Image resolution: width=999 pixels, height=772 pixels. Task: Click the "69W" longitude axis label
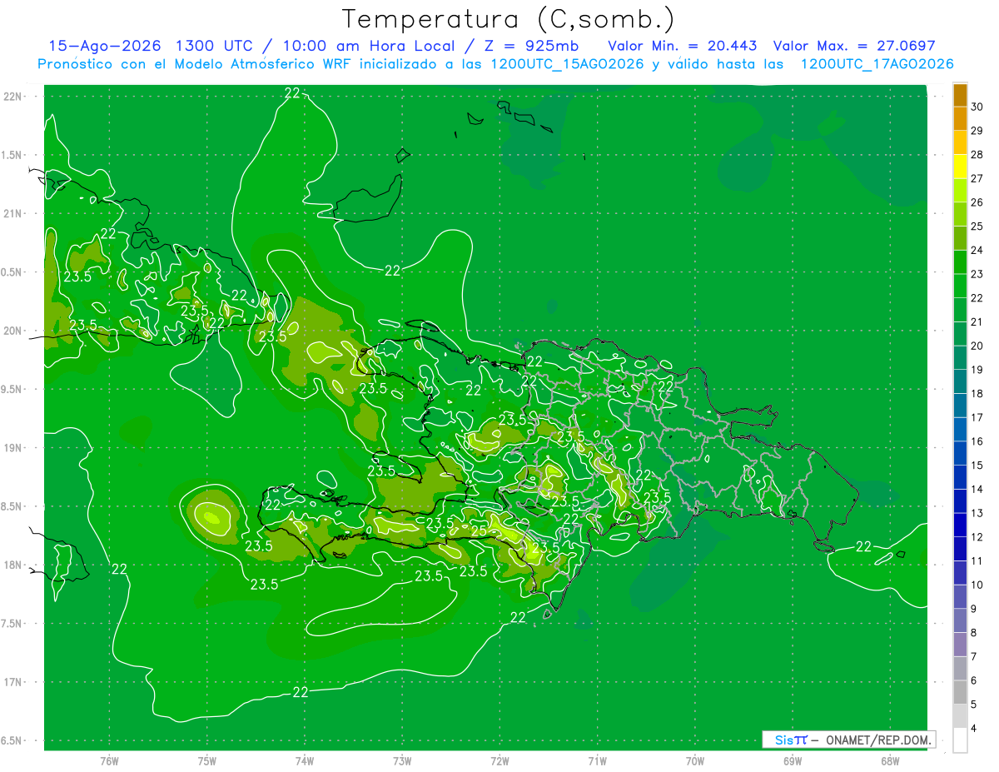click(792, 761)
